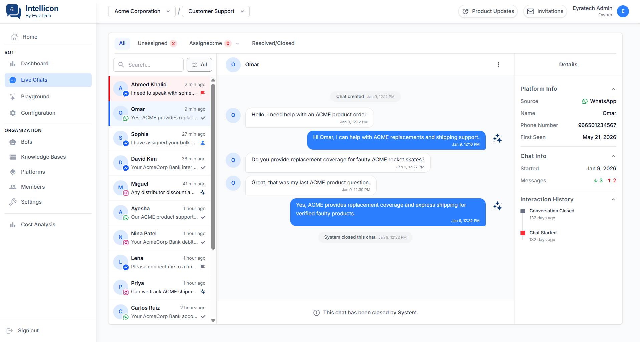Open Playground sparkle icon in sidebar

(13, 97)
